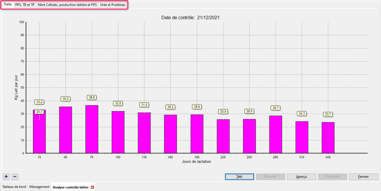Click the 24,3 value label
Viewport: 381px width, 191px height.
[302, 113]
